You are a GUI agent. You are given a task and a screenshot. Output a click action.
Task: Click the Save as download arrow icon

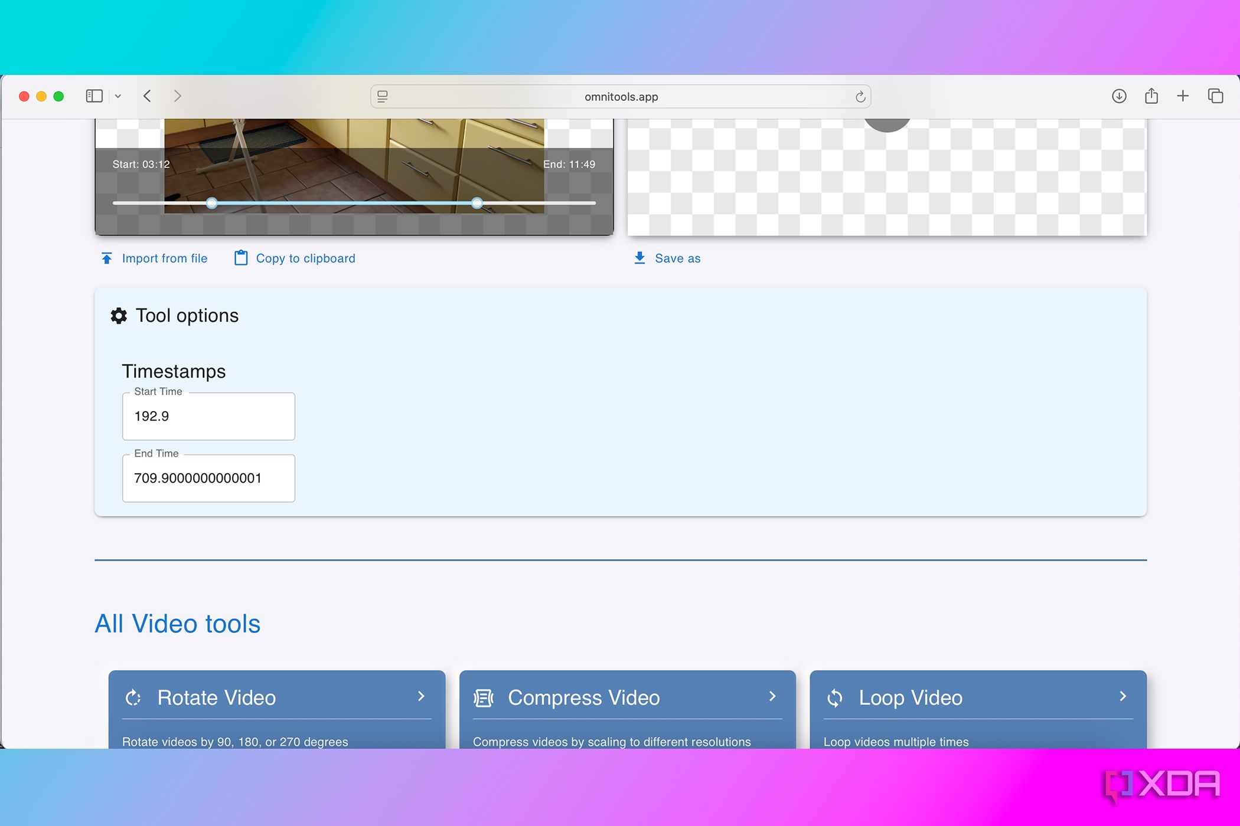[x=639, y=258]
